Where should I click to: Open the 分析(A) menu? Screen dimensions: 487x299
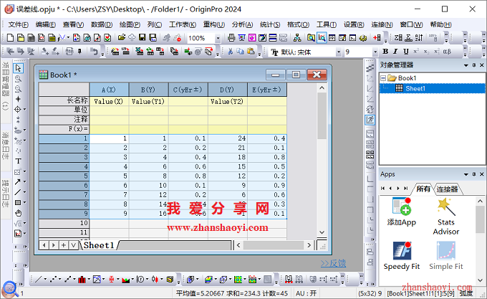click(242, 24)
